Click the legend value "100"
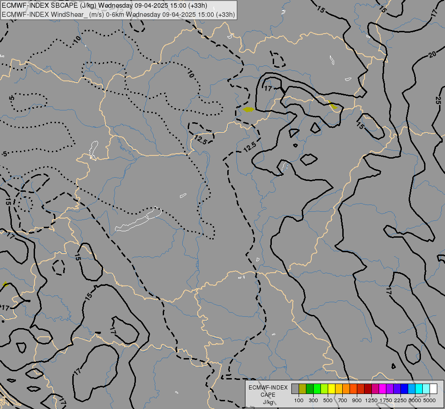The image size is (445, 409). point(299,400)
